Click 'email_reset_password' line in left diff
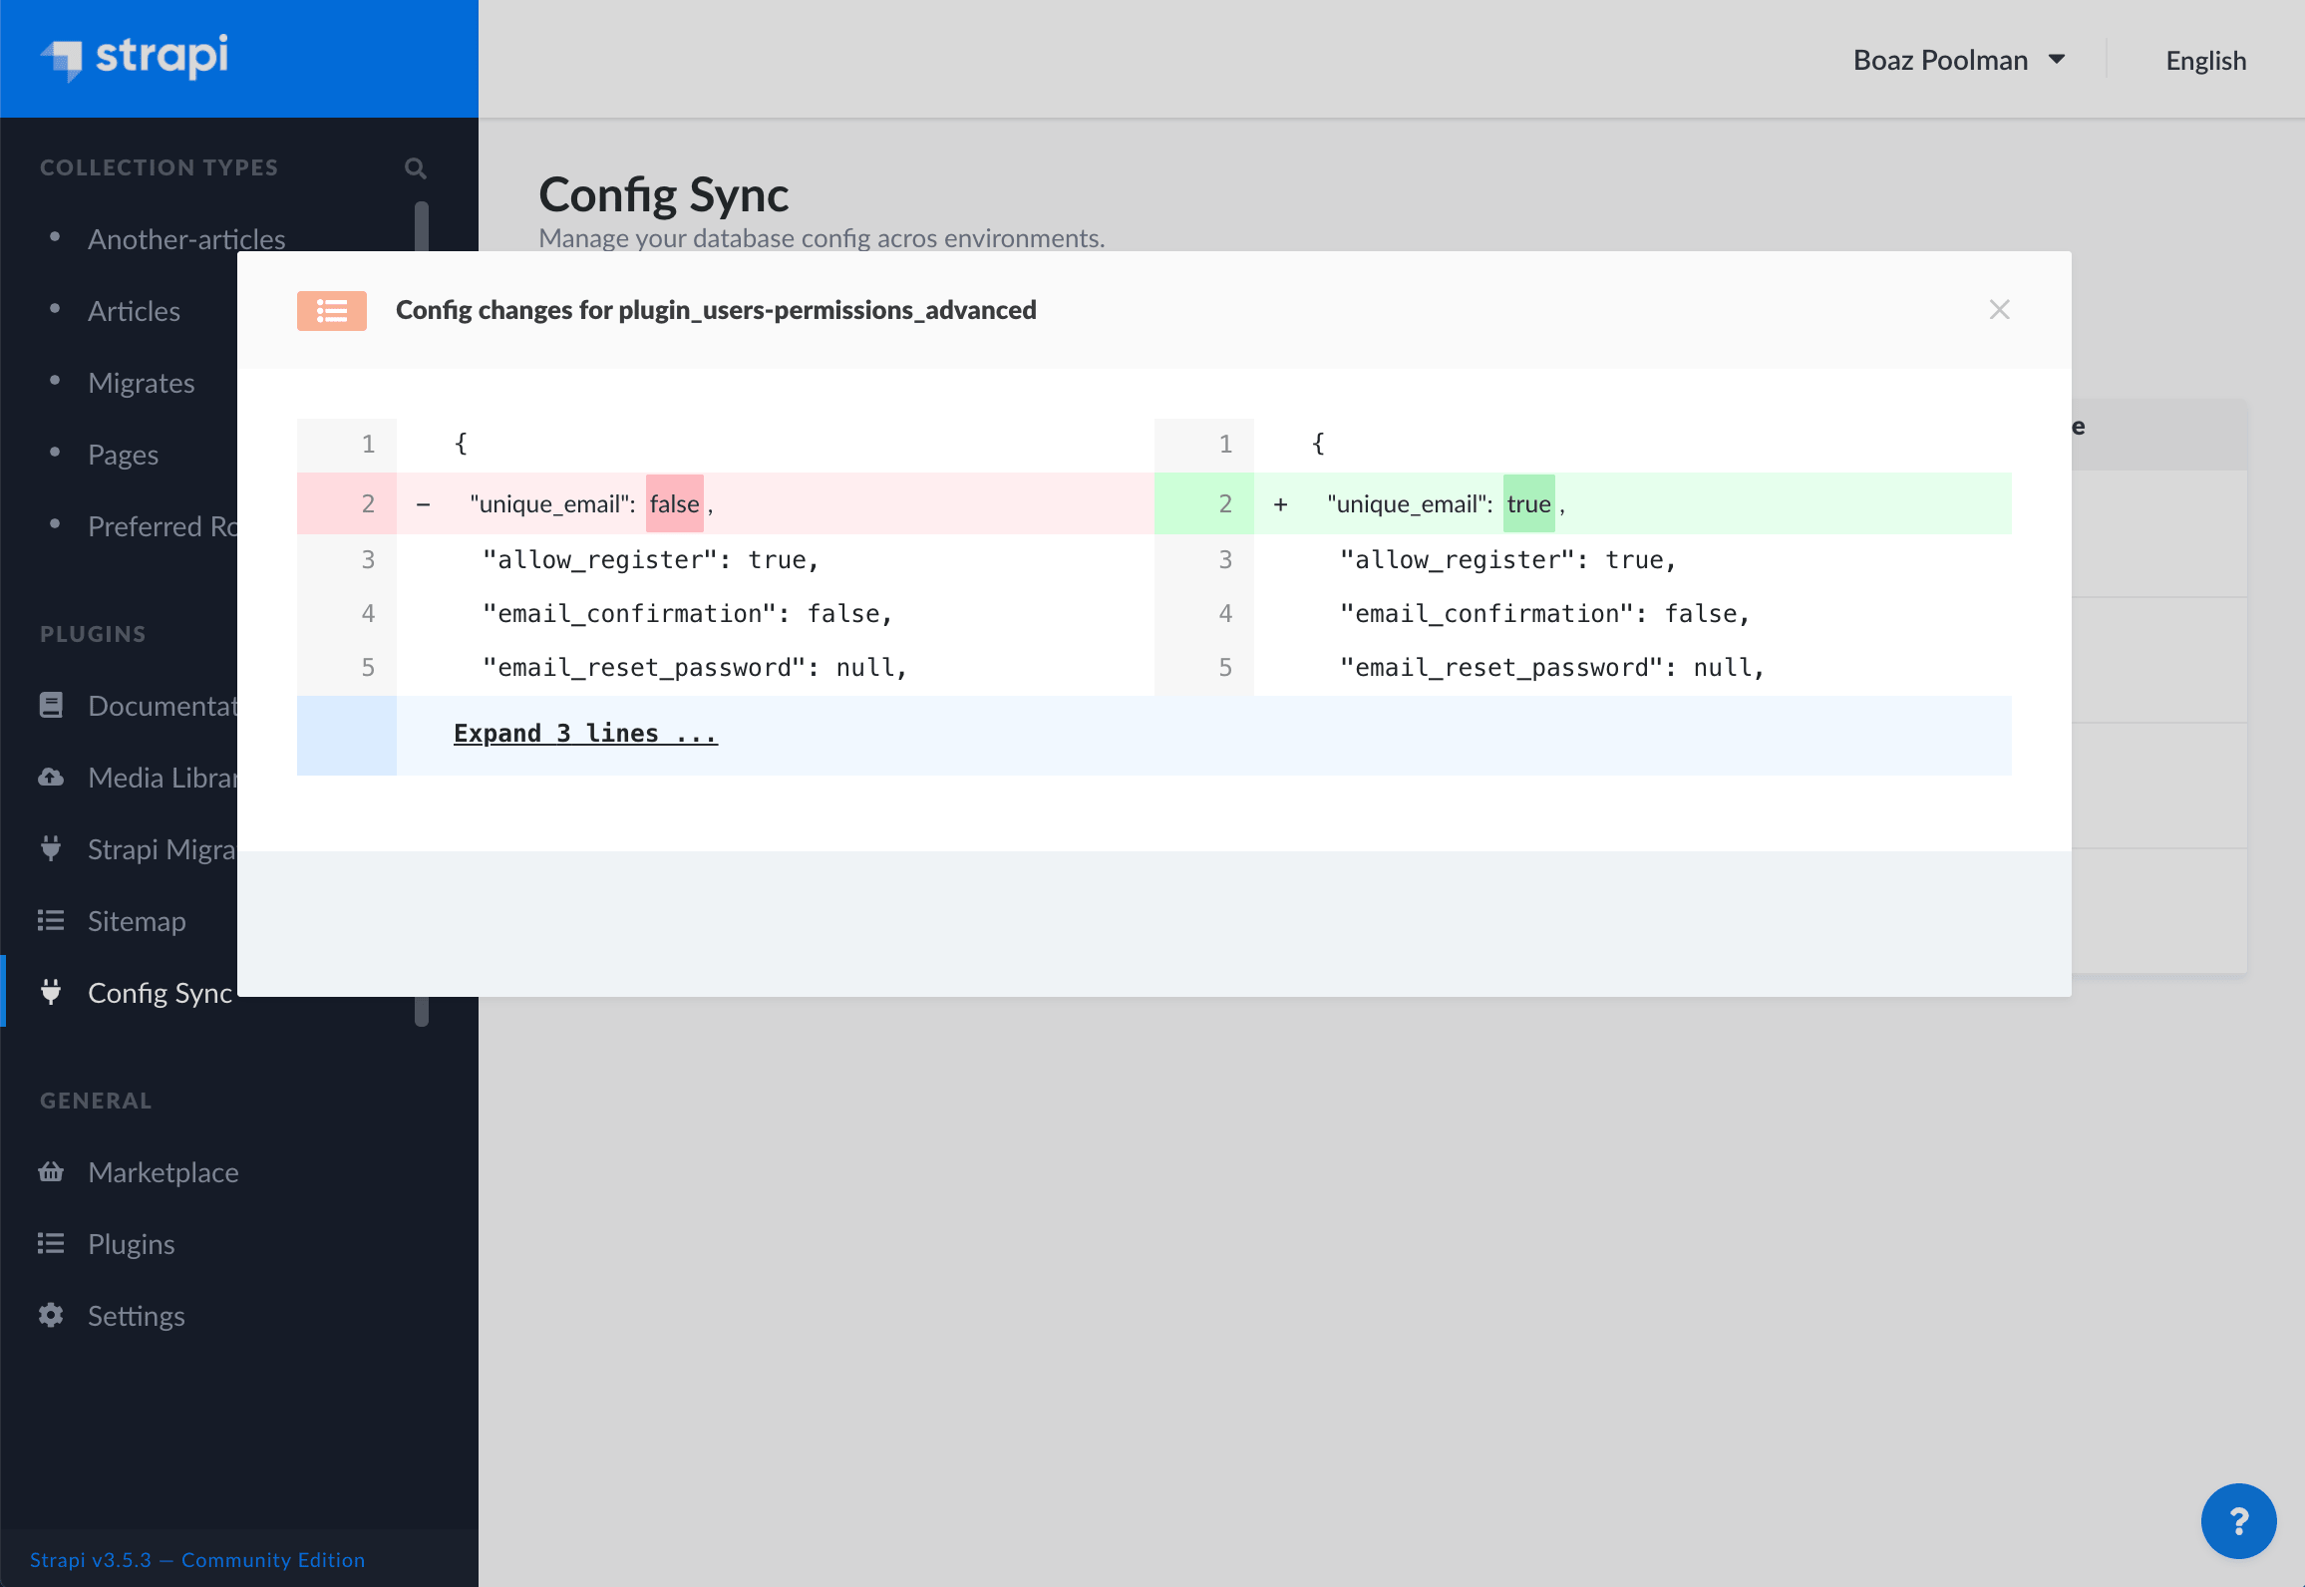The width and height of the screenshot is (2305, 1587). tap(695, 668)
